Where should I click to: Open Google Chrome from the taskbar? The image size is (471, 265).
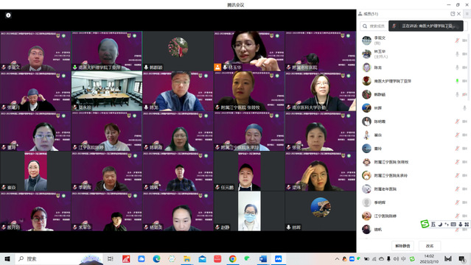pyautogui.click(x=232, y=258)
